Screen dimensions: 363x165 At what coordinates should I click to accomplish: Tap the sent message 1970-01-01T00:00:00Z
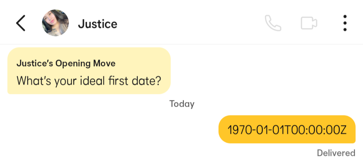(x=287, y=129)
